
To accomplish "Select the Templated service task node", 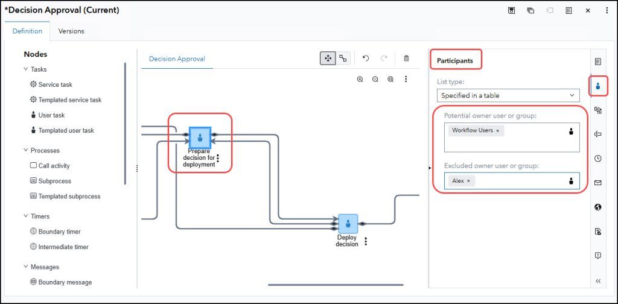I will 66,100.
